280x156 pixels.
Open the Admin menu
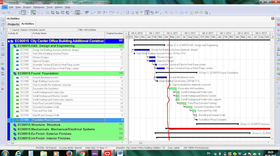pyautogui.click(x=58, y=7)
